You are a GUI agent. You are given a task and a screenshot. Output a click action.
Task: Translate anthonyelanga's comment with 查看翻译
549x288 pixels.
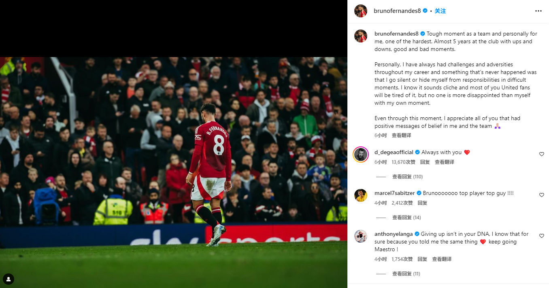(442, 259)
